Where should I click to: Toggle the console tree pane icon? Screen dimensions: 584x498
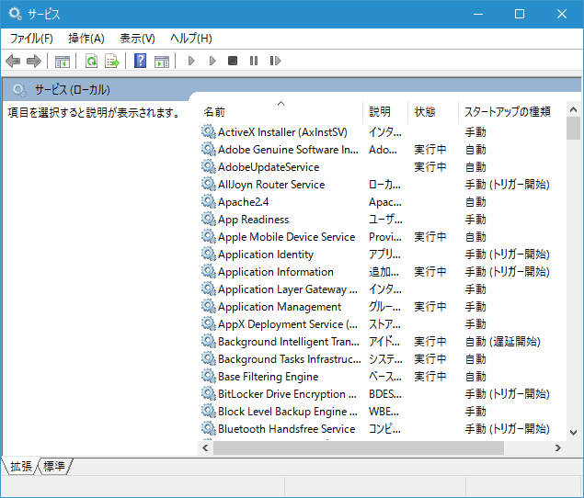coord(63,62)
